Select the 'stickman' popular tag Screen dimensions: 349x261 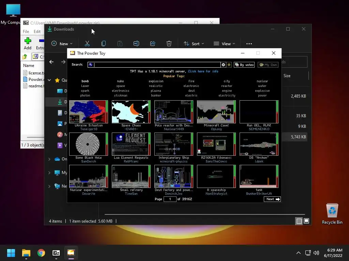point(120,95)
